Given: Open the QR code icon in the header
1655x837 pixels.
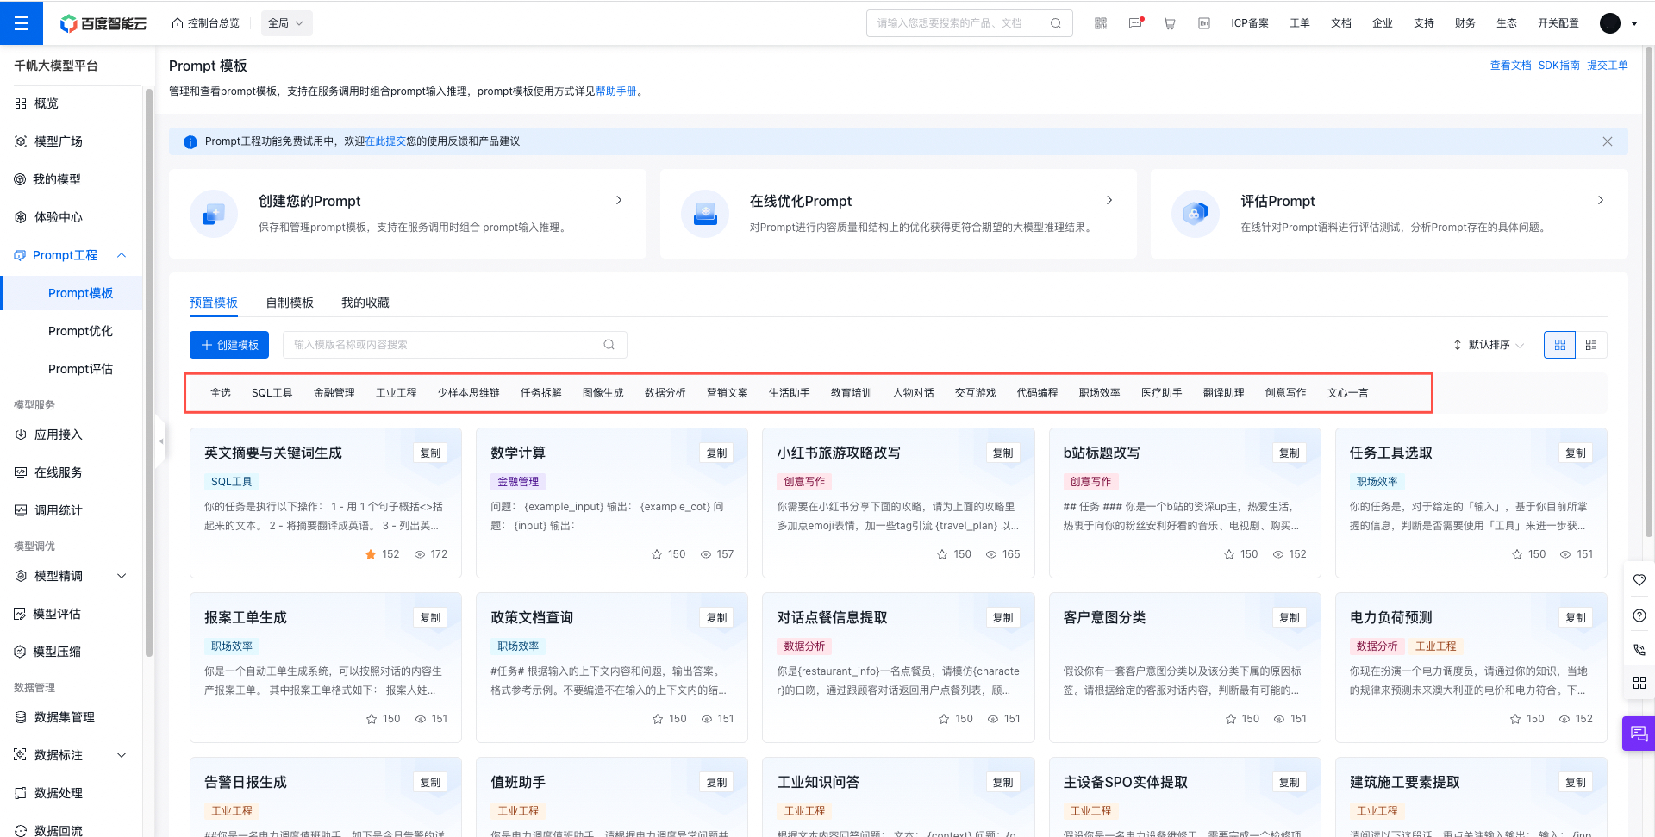Looking at the screenshot, I should [1101, 23].
